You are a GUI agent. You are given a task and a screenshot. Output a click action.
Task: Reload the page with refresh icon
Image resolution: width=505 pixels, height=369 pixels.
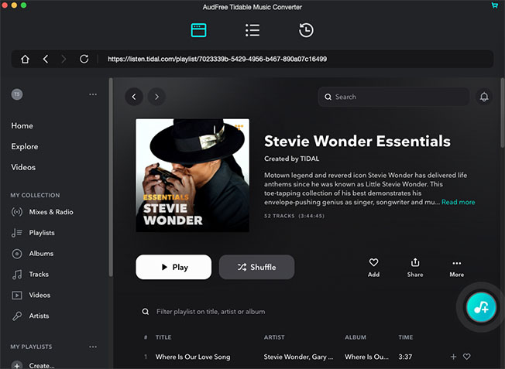click(84, 60)
